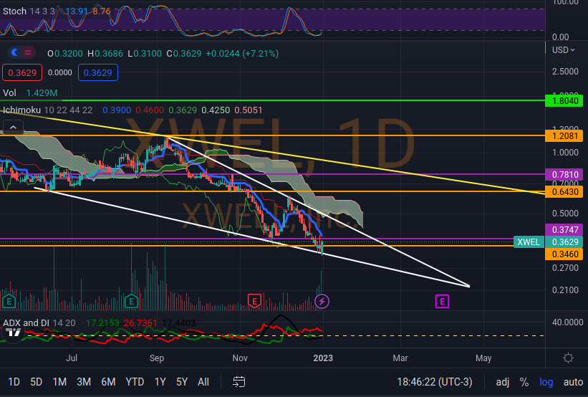Screen dimensions: 588x397
Task: Select the 1M time range
Action: (x=59, y=382)
